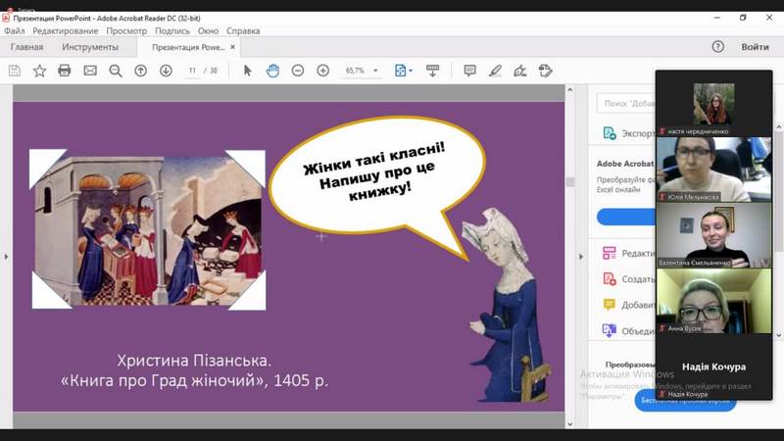Click the tools search field
Image resolution: width=784 pixels, height=441 pixels.
(x=626, y=104)
